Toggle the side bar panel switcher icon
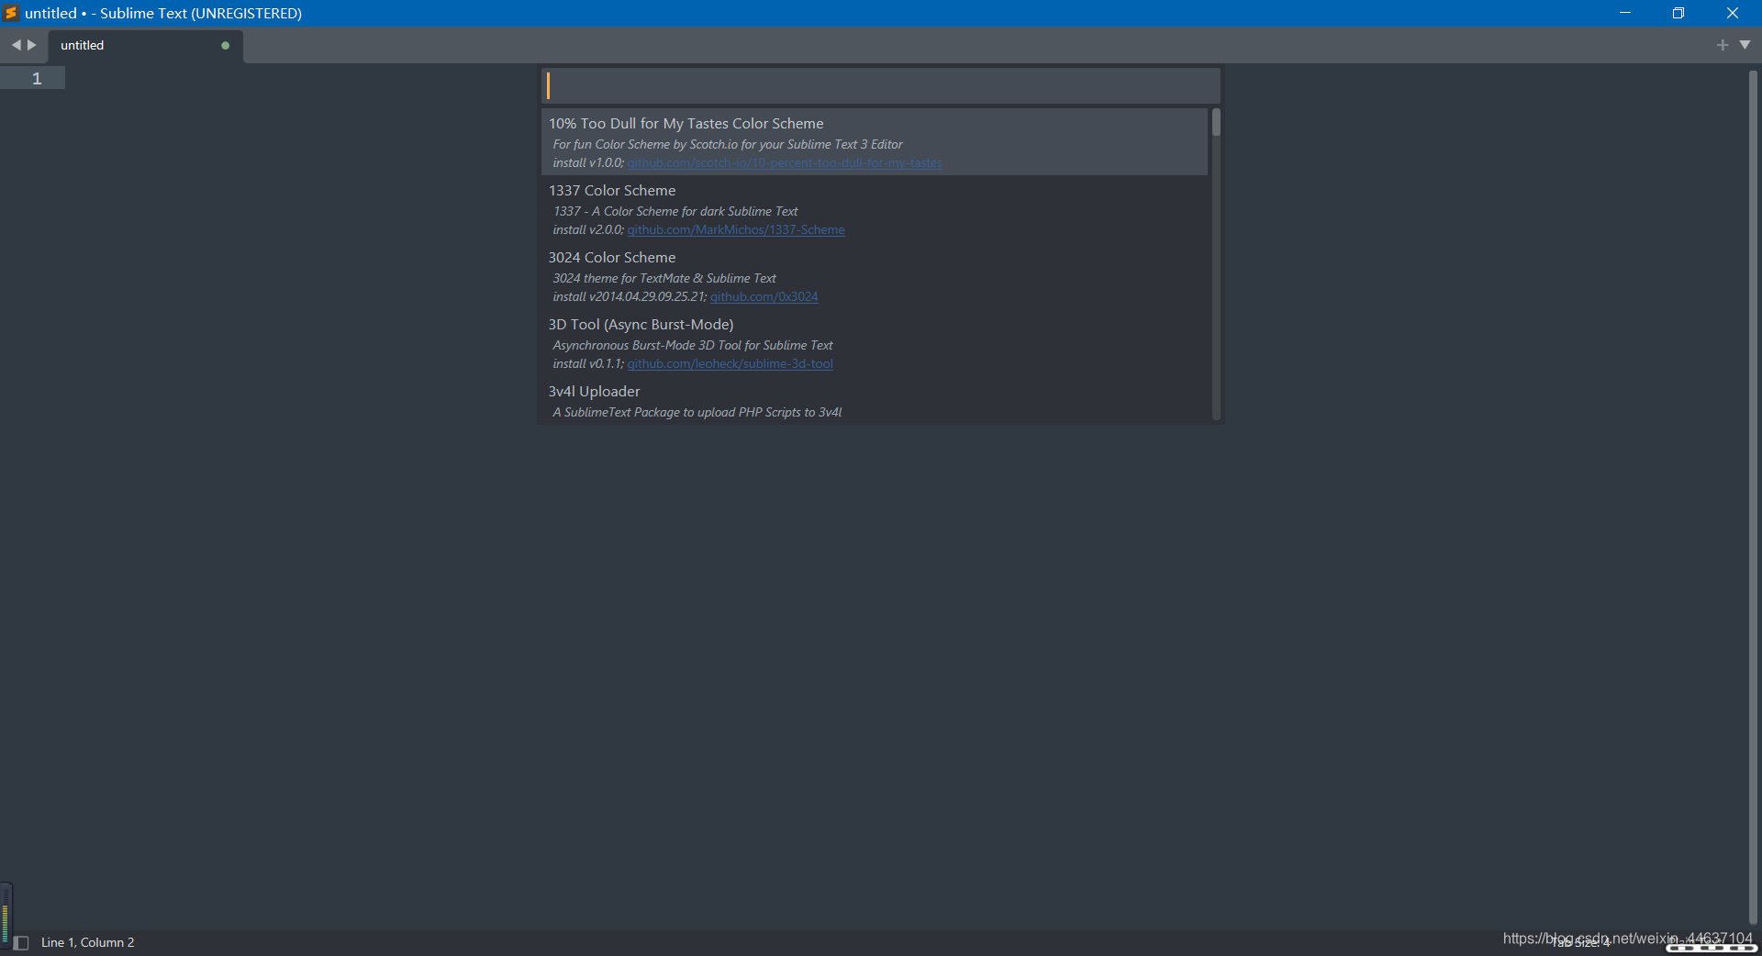Image resolution: width=1762 pixels, height=956 pixels. [x=21, y=942]
